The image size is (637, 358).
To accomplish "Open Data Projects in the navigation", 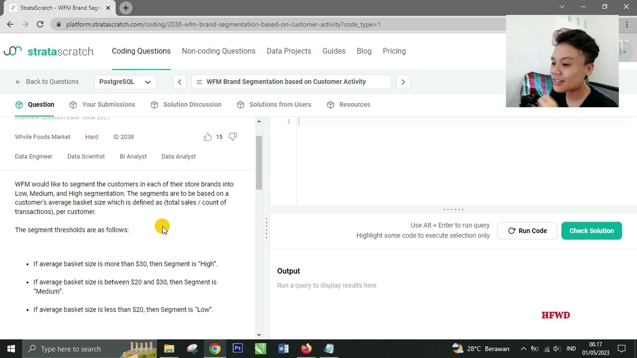I will click(x=289, y=51).
